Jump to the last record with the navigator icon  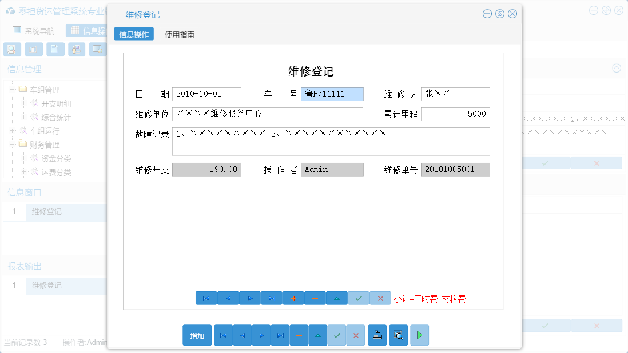272,298
